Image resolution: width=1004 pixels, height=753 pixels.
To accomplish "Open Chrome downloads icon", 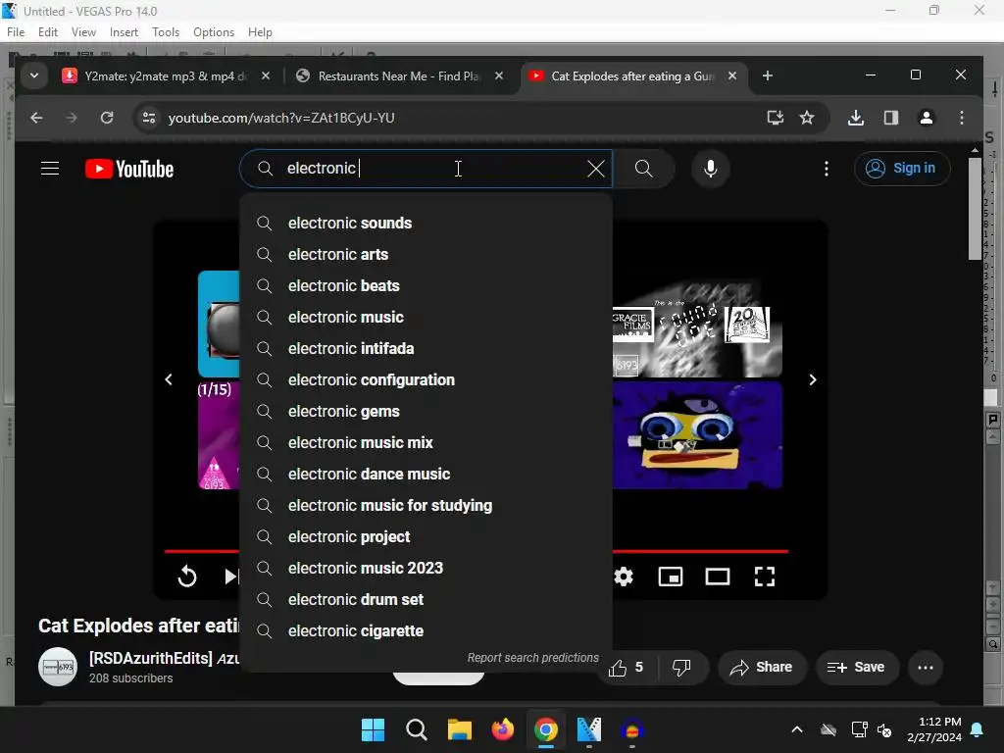I will pos(855,118).
